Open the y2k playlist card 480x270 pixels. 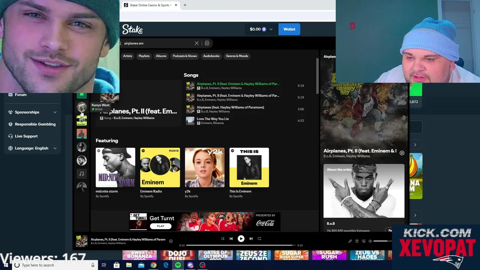click(x=205, y=173)
